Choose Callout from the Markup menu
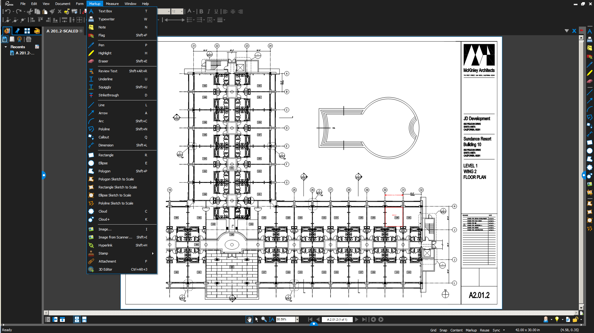 pyautogui.click(x=103, y=137)
